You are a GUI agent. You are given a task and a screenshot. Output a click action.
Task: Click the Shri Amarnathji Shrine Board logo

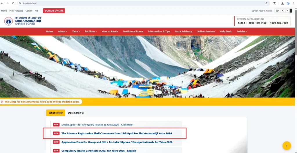click(23, 21)
